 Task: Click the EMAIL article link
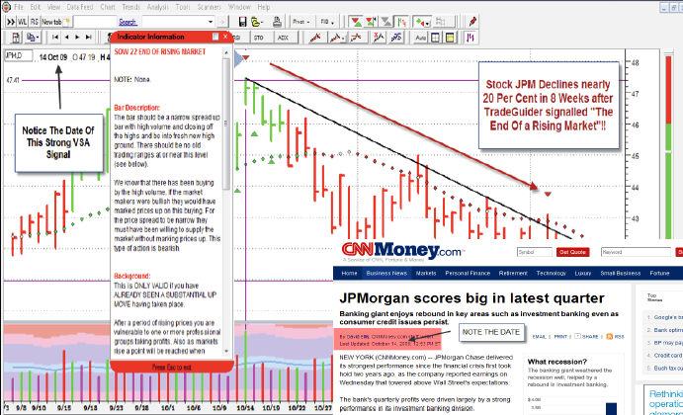539,337
